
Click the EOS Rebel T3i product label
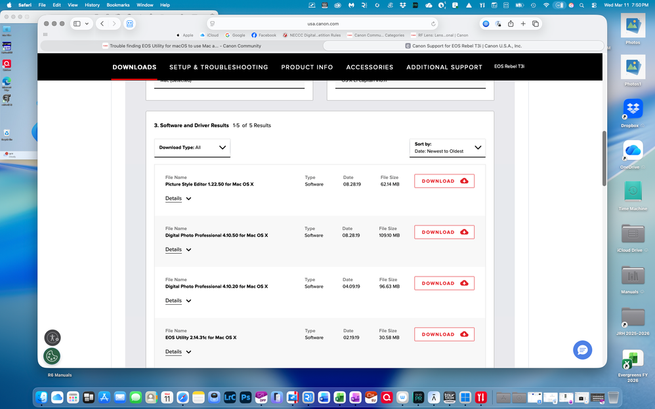click(x=509, y=66)
